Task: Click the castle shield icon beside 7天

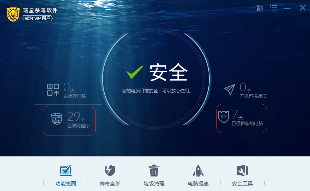Action: tap(223, 117)
